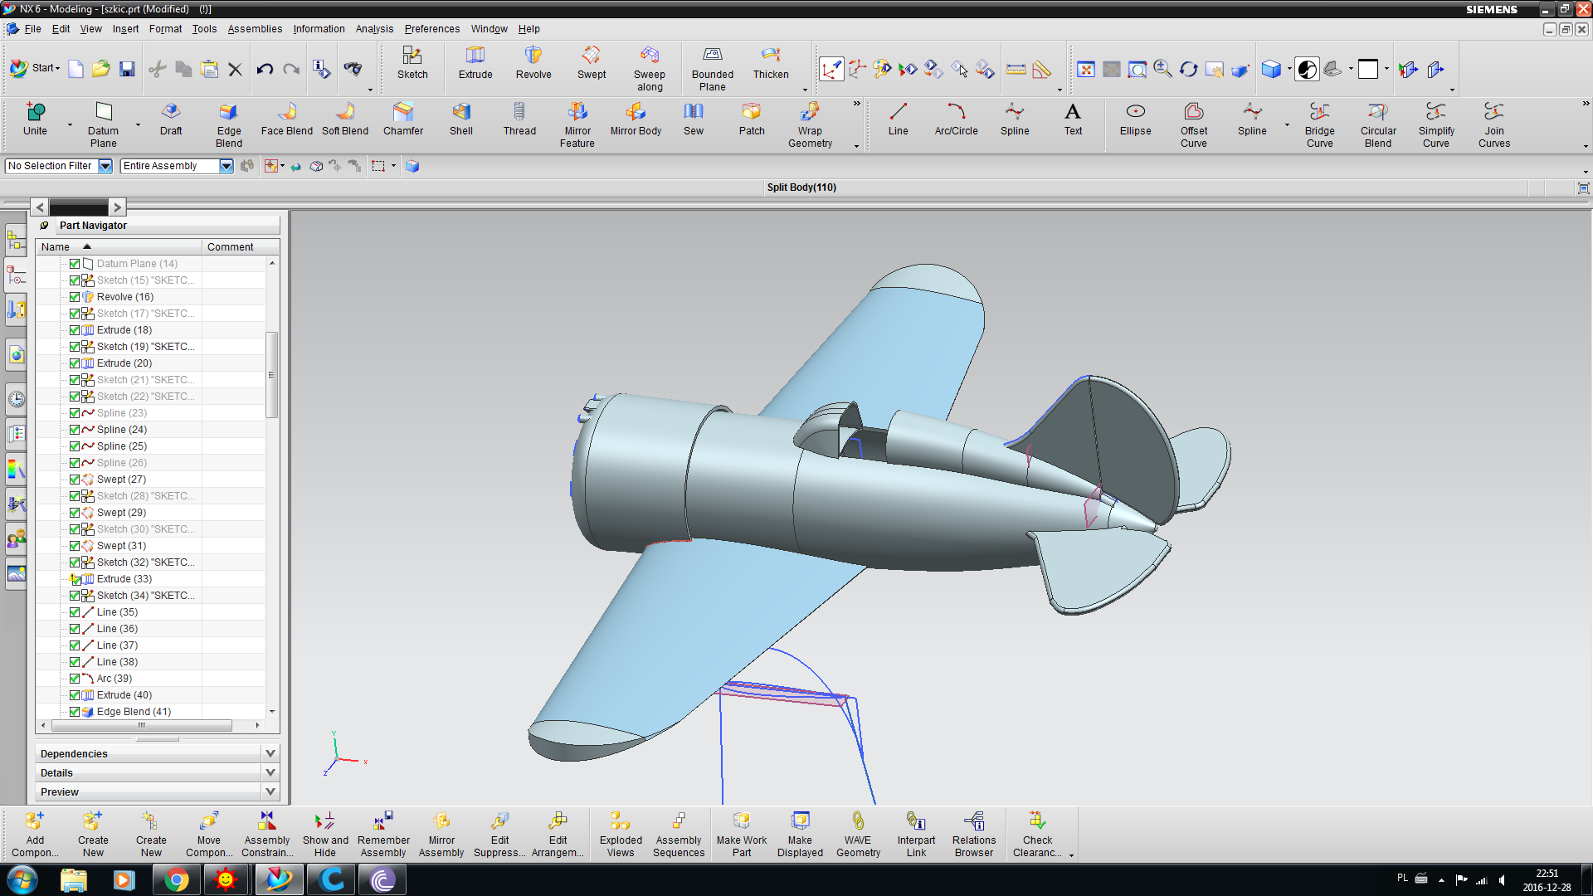
Task: Select the Extrude tool icon
Action: [x=475, y=56]
